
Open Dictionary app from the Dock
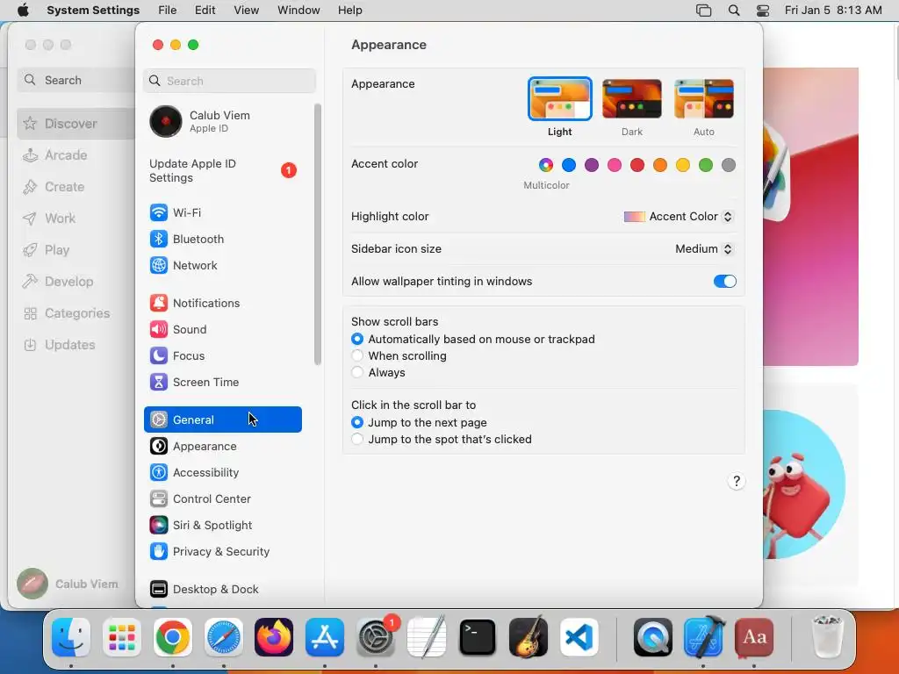(754, 637)
